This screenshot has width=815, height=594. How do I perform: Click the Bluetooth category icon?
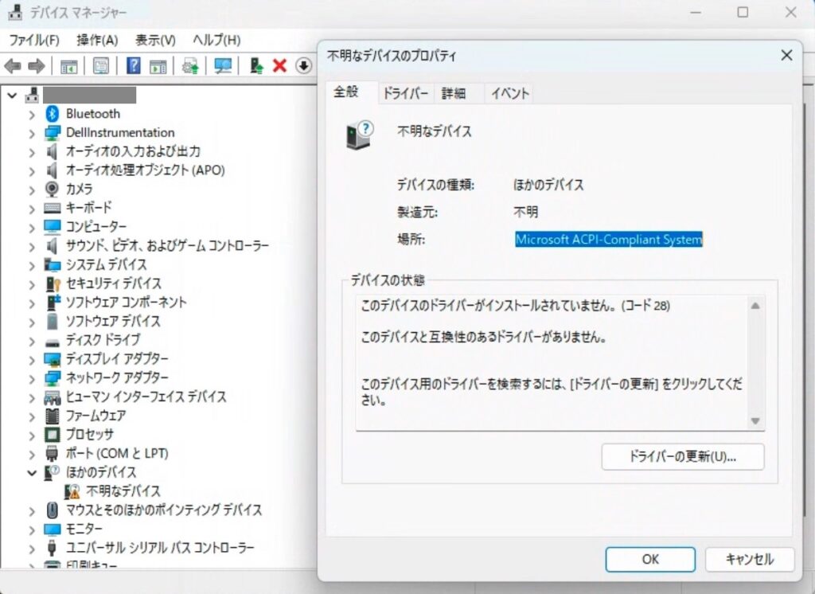[53, 114]
